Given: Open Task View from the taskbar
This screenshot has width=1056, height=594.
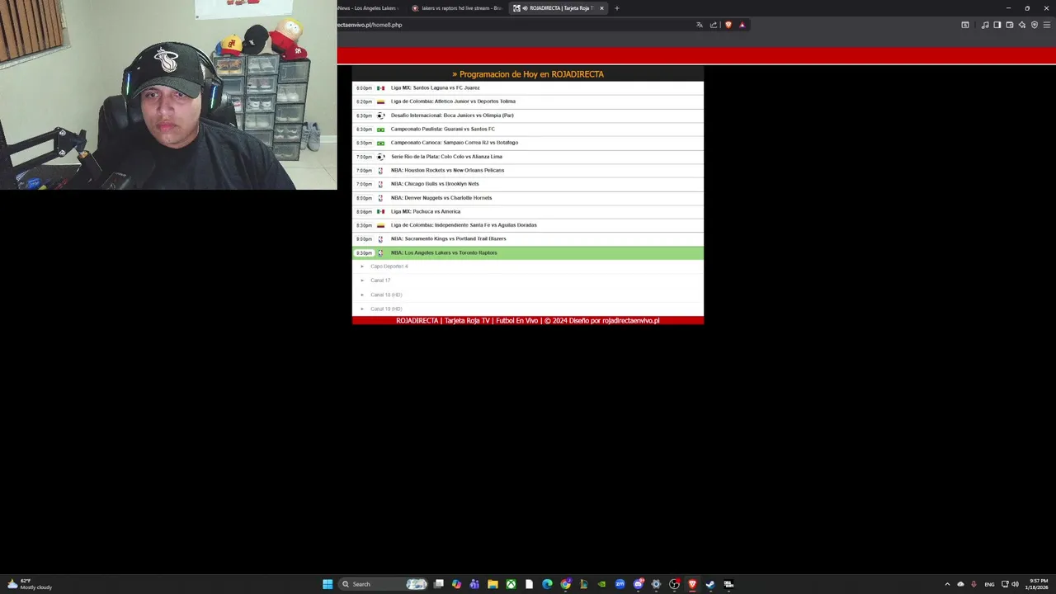Looking at the screenshot, I should click(x=439, y=584).
